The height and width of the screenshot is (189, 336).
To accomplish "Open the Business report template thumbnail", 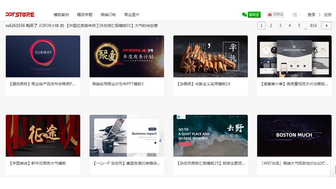I will pyautogui.click(x=127, y=135).
